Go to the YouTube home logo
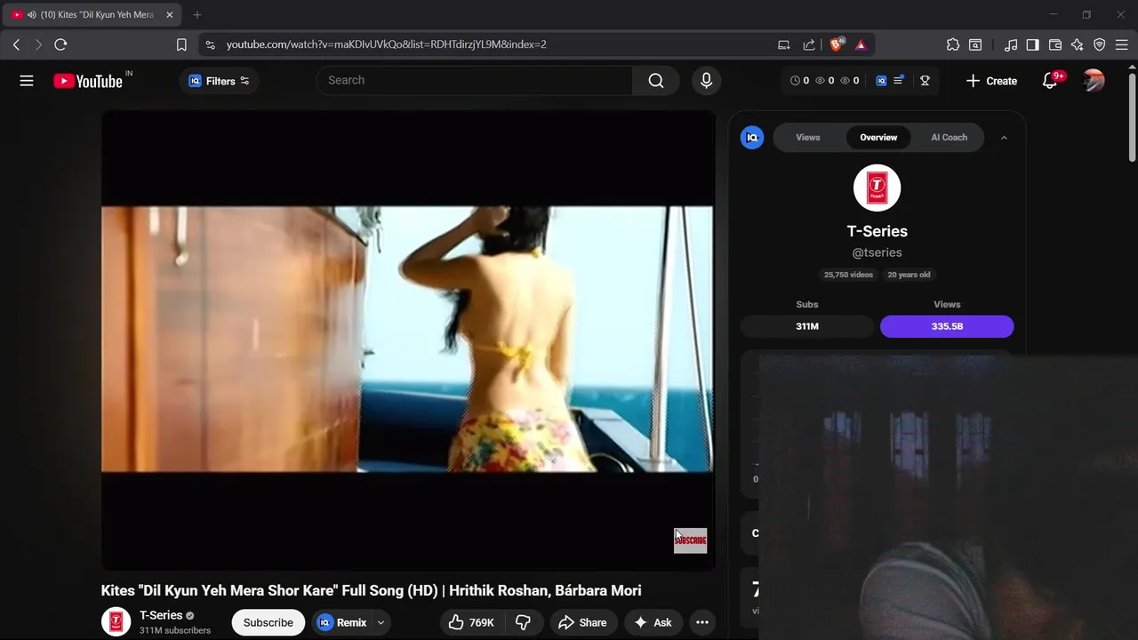 (x=87, y=81)
